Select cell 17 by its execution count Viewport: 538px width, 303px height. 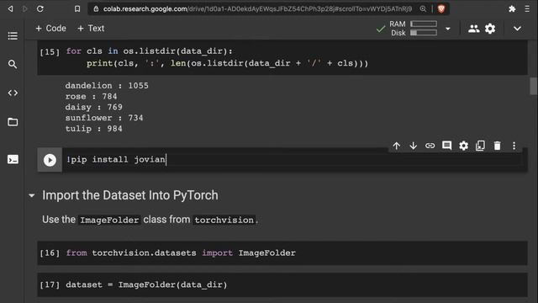(50, 284)
